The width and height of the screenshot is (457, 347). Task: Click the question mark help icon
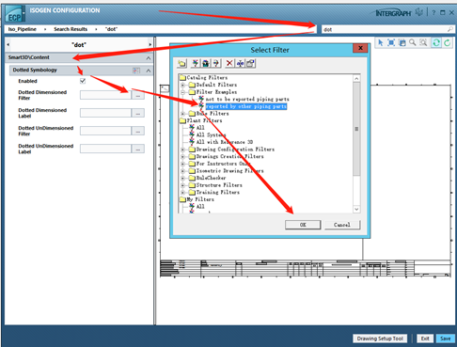point(433,13)
